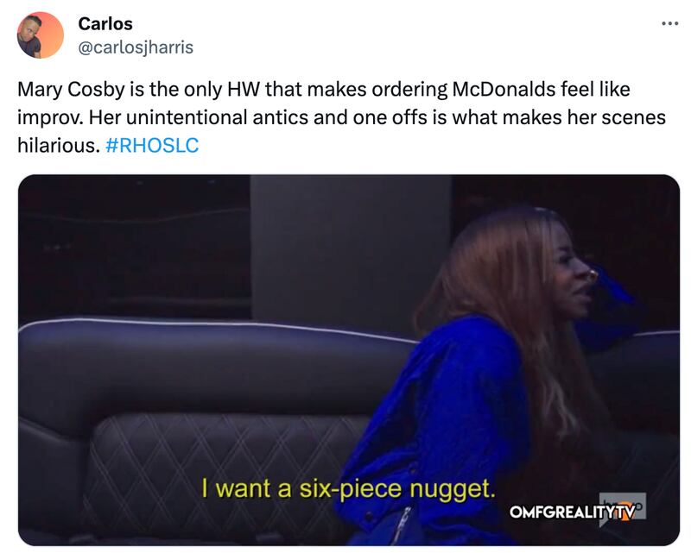Click the word 'McDonalds' in the tweet

pyautogui.click(x=504, y=90)
